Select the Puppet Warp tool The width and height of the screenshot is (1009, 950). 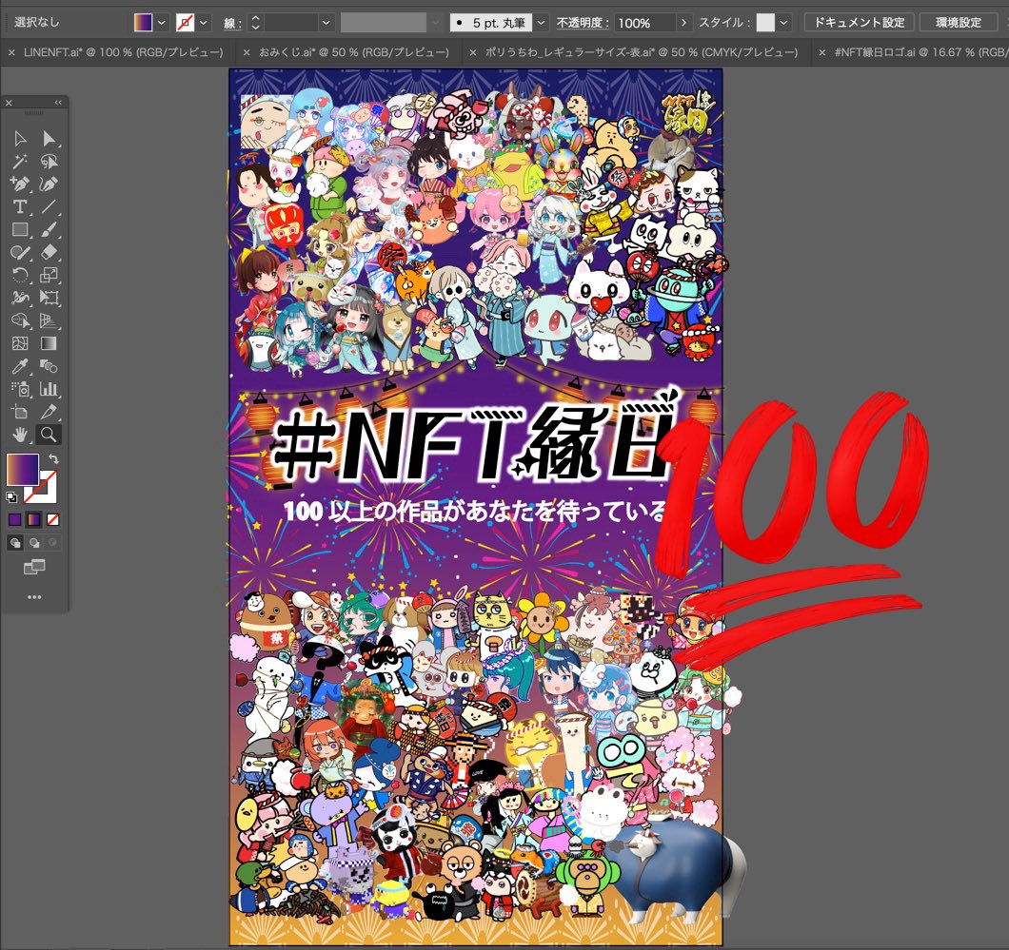[x=20, y=298]
